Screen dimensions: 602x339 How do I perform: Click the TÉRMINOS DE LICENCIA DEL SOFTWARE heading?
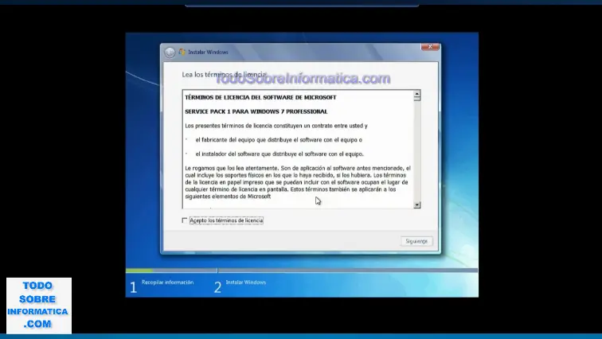[x=260, y=97]
